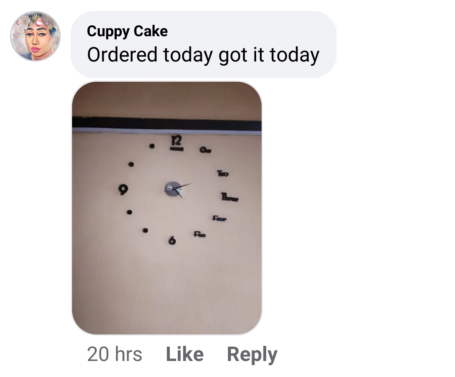Click the dot marker left of the 12
455x377 pixels.
tap(152, 146)
